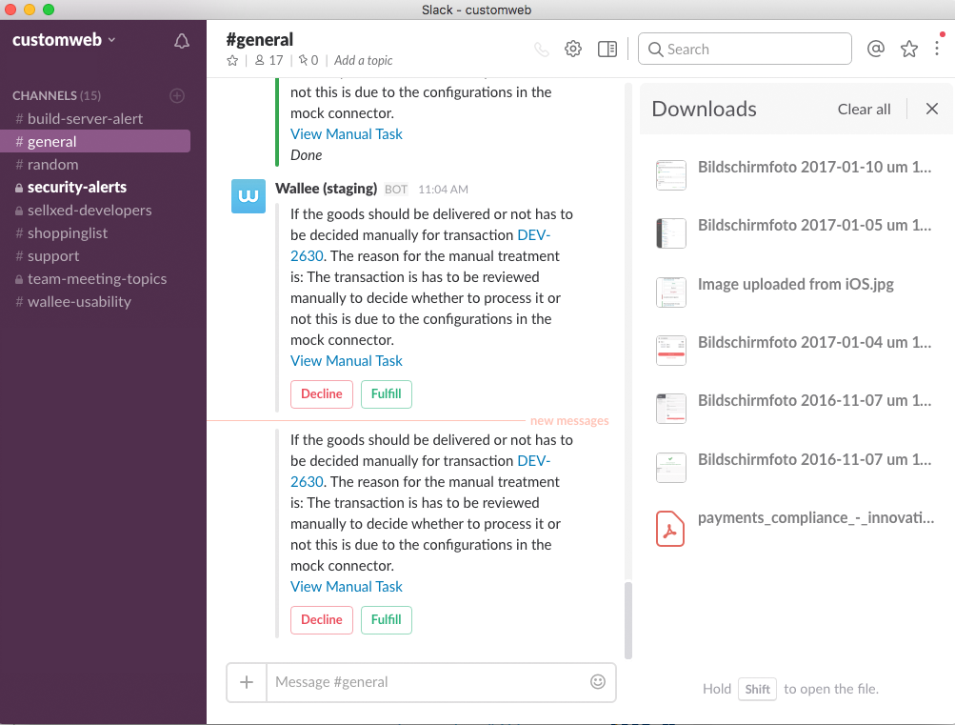Star the #general channel
Viewport: 955px width, 725px height.
click(x=231, y=60)
